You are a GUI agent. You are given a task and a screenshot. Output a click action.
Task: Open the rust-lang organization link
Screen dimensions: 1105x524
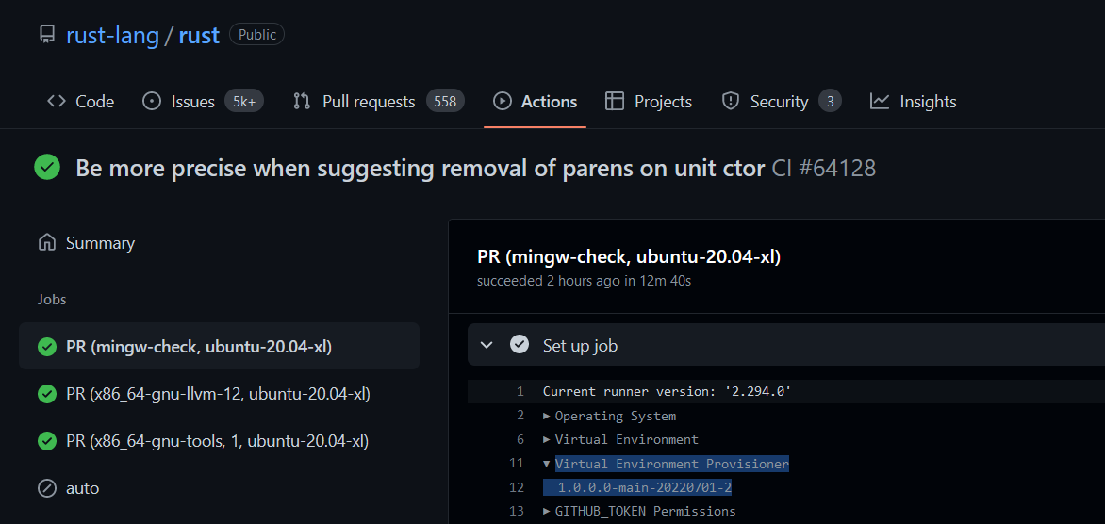[113, 35]
